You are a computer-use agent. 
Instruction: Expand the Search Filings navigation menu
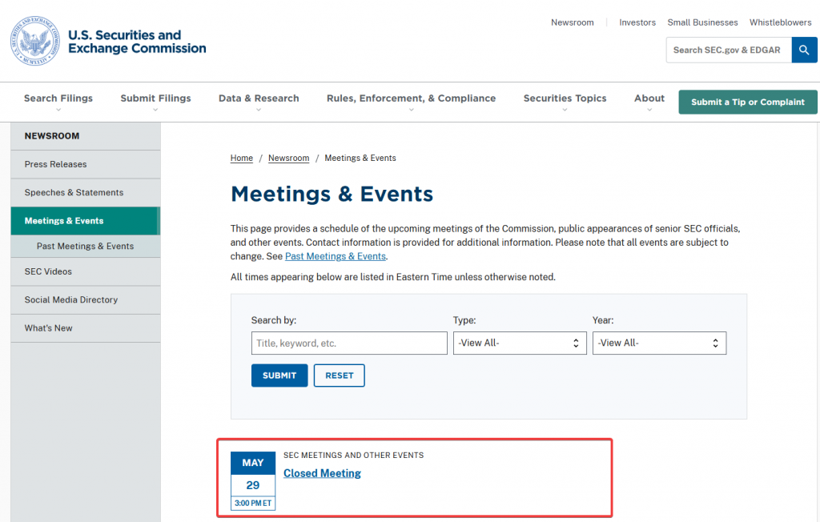[58, 98]
